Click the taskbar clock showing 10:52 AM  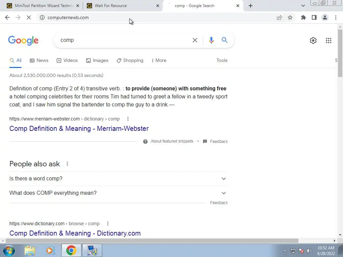point(326,251)
